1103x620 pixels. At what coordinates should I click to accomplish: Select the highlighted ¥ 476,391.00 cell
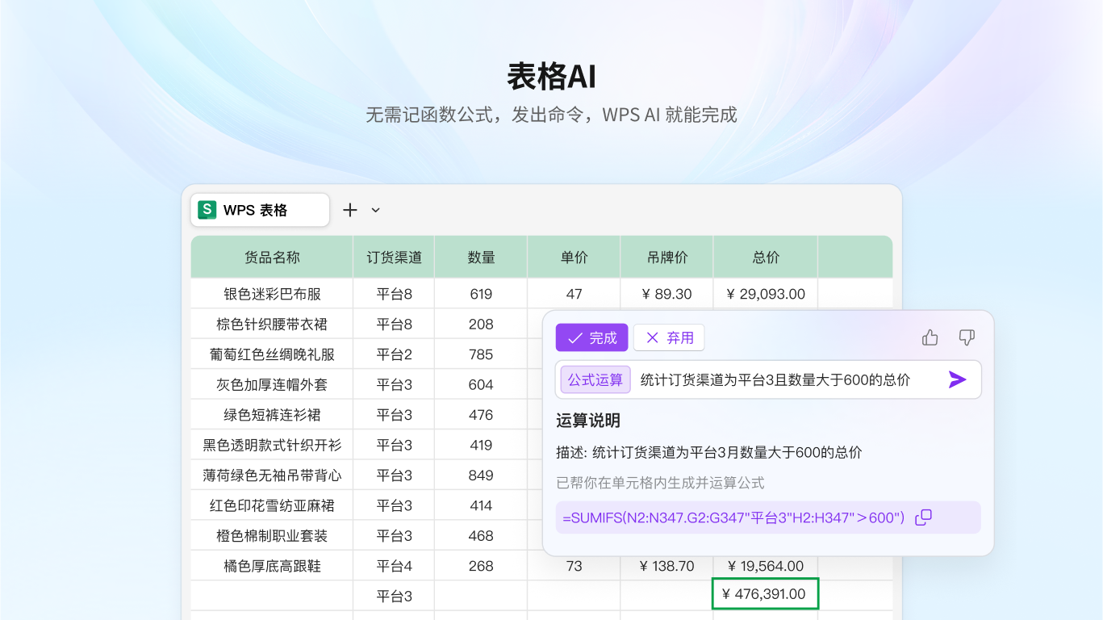coord(765,593)
